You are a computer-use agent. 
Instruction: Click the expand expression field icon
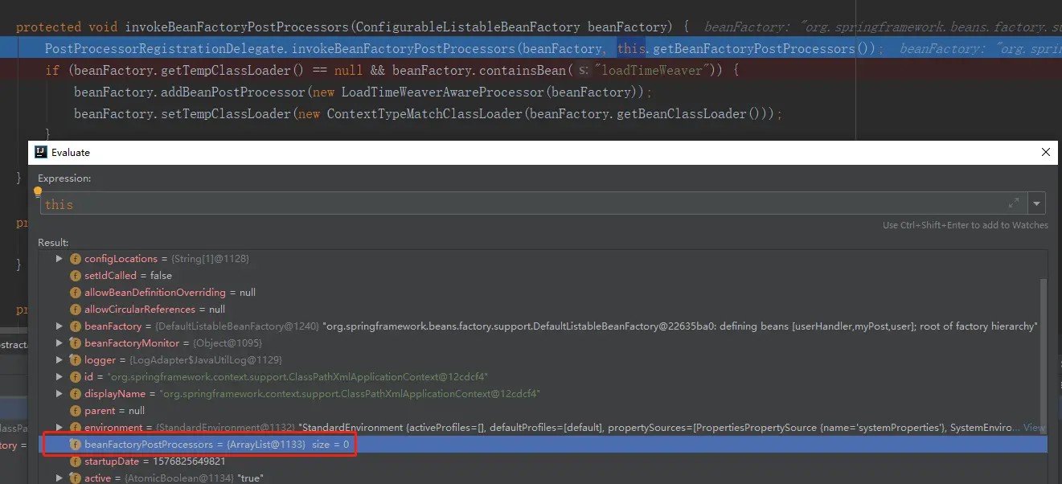[x=1015, y=203]
